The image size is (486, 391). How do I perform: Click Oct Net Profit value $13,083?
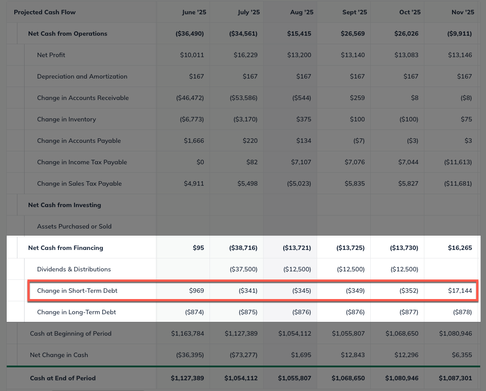click(x=406, y=55)
